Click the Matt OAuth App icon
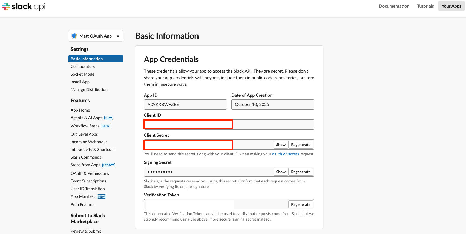Screen dimensions: 466x234 click(x=74, y=36)
